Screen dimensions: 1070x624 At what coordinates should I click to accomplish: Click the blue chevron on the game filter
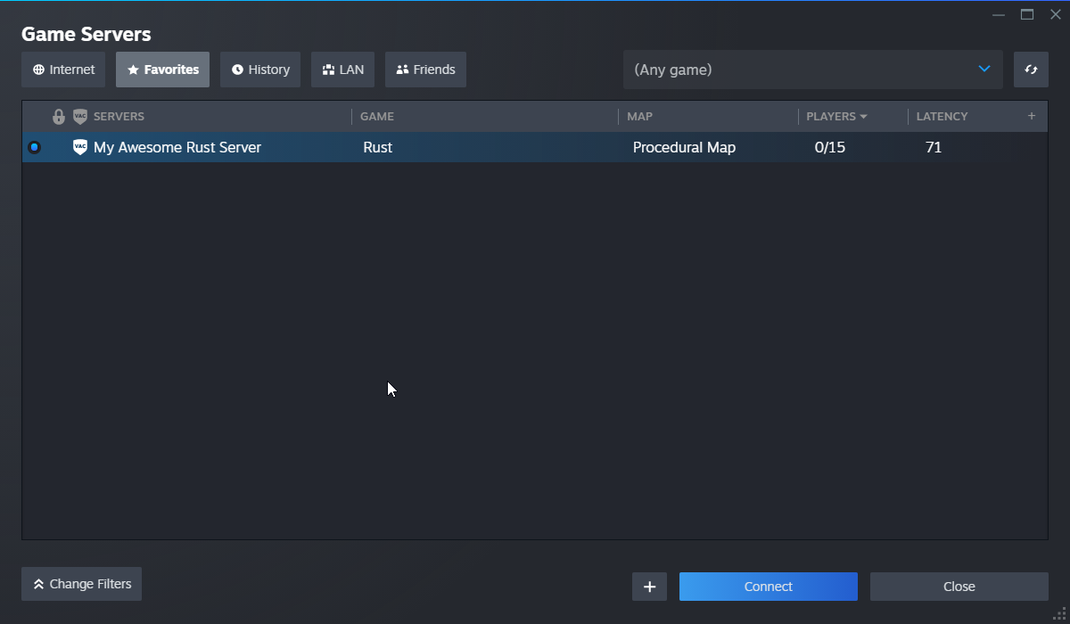click(984, 69)
